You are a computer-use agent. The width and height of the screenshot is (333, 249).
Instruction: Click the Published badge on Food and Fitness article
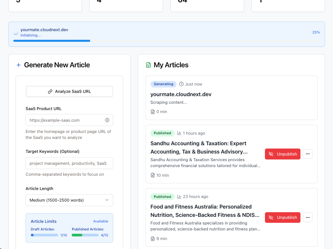point(162,197)
